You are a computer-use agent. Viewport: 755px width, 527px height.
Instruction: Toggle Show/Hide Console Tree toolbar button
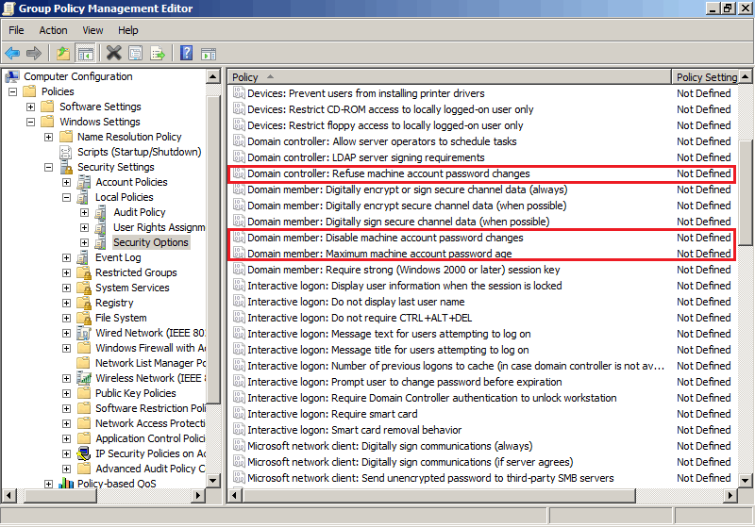[85, 53]
